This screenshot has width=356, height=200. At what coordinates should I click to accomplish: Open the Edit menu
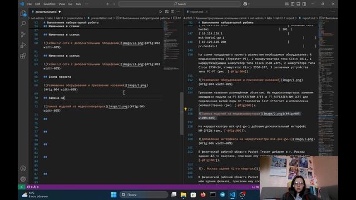pos(37,4)
